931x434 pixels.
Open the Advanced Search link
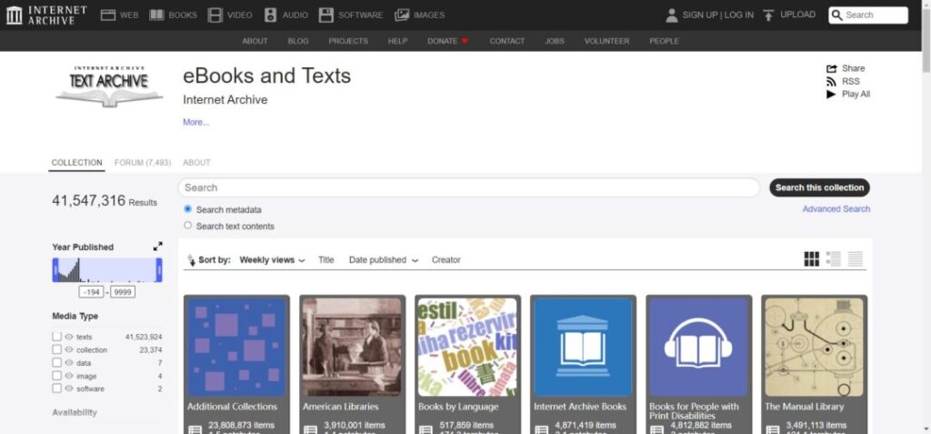pos(836,208)
